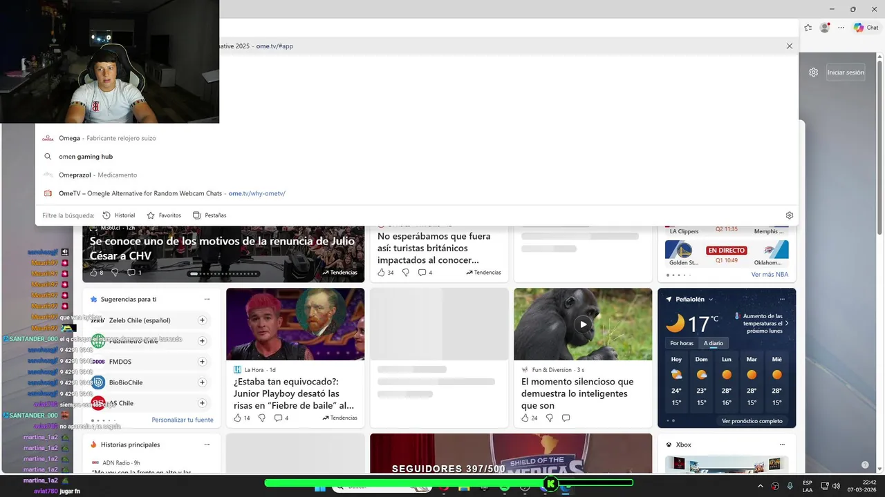Viewport: 885px width, 497px height.
Task: Close the address bar suggestion with X
Action: [790, 46]
